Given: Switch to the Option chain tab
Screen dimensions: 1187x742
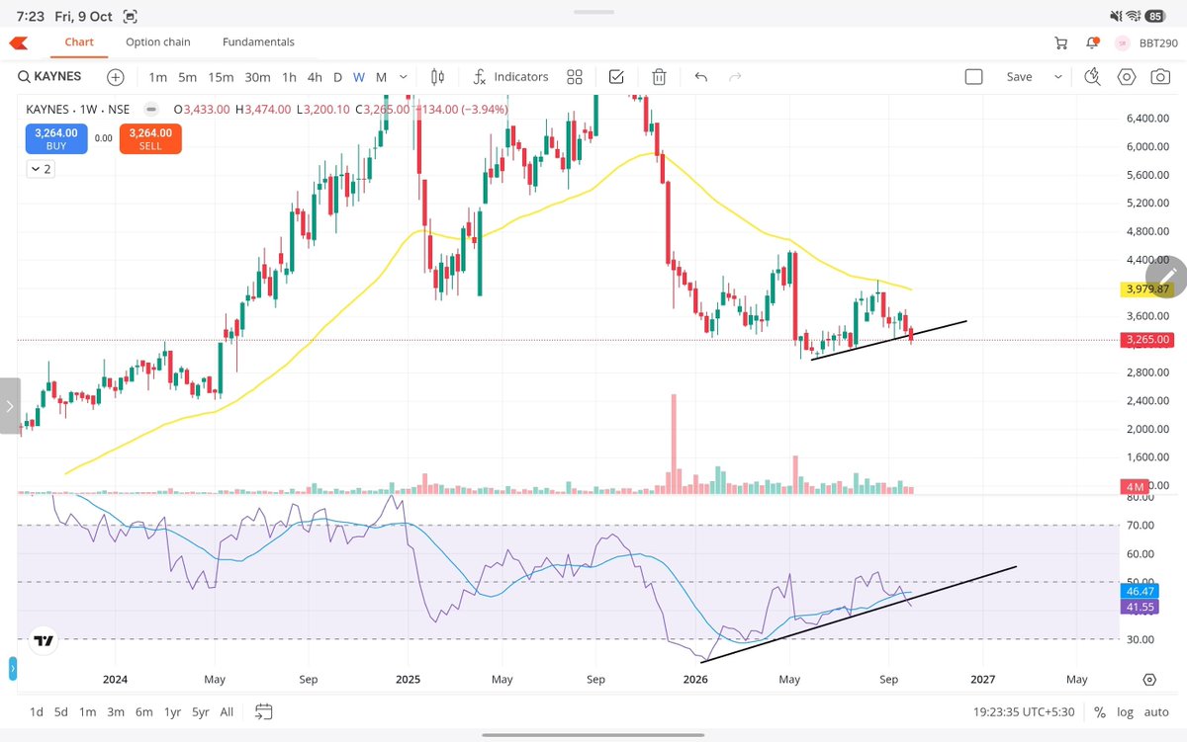Looking at the screenshot, I should point(158,42).
